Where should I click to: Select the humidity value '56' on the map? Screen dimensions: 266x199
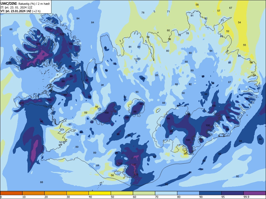[x=97, y=107]
